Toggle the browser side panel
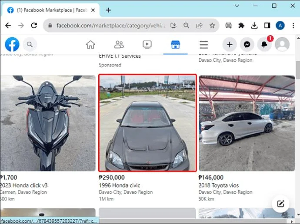The width and height of the screenshot is (300, 224). [267, 26]
